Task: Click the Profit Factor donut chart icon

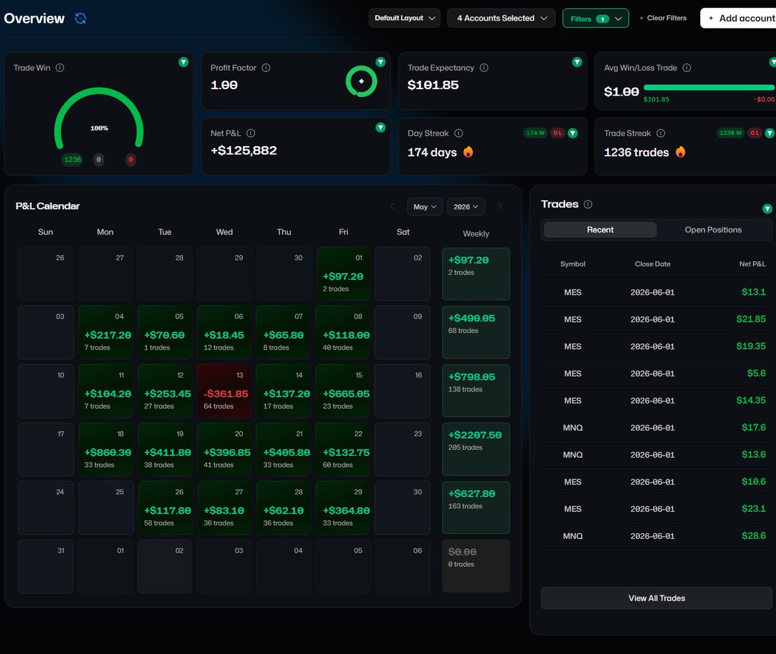Action: pyautogui.click(x=361, y=81)
